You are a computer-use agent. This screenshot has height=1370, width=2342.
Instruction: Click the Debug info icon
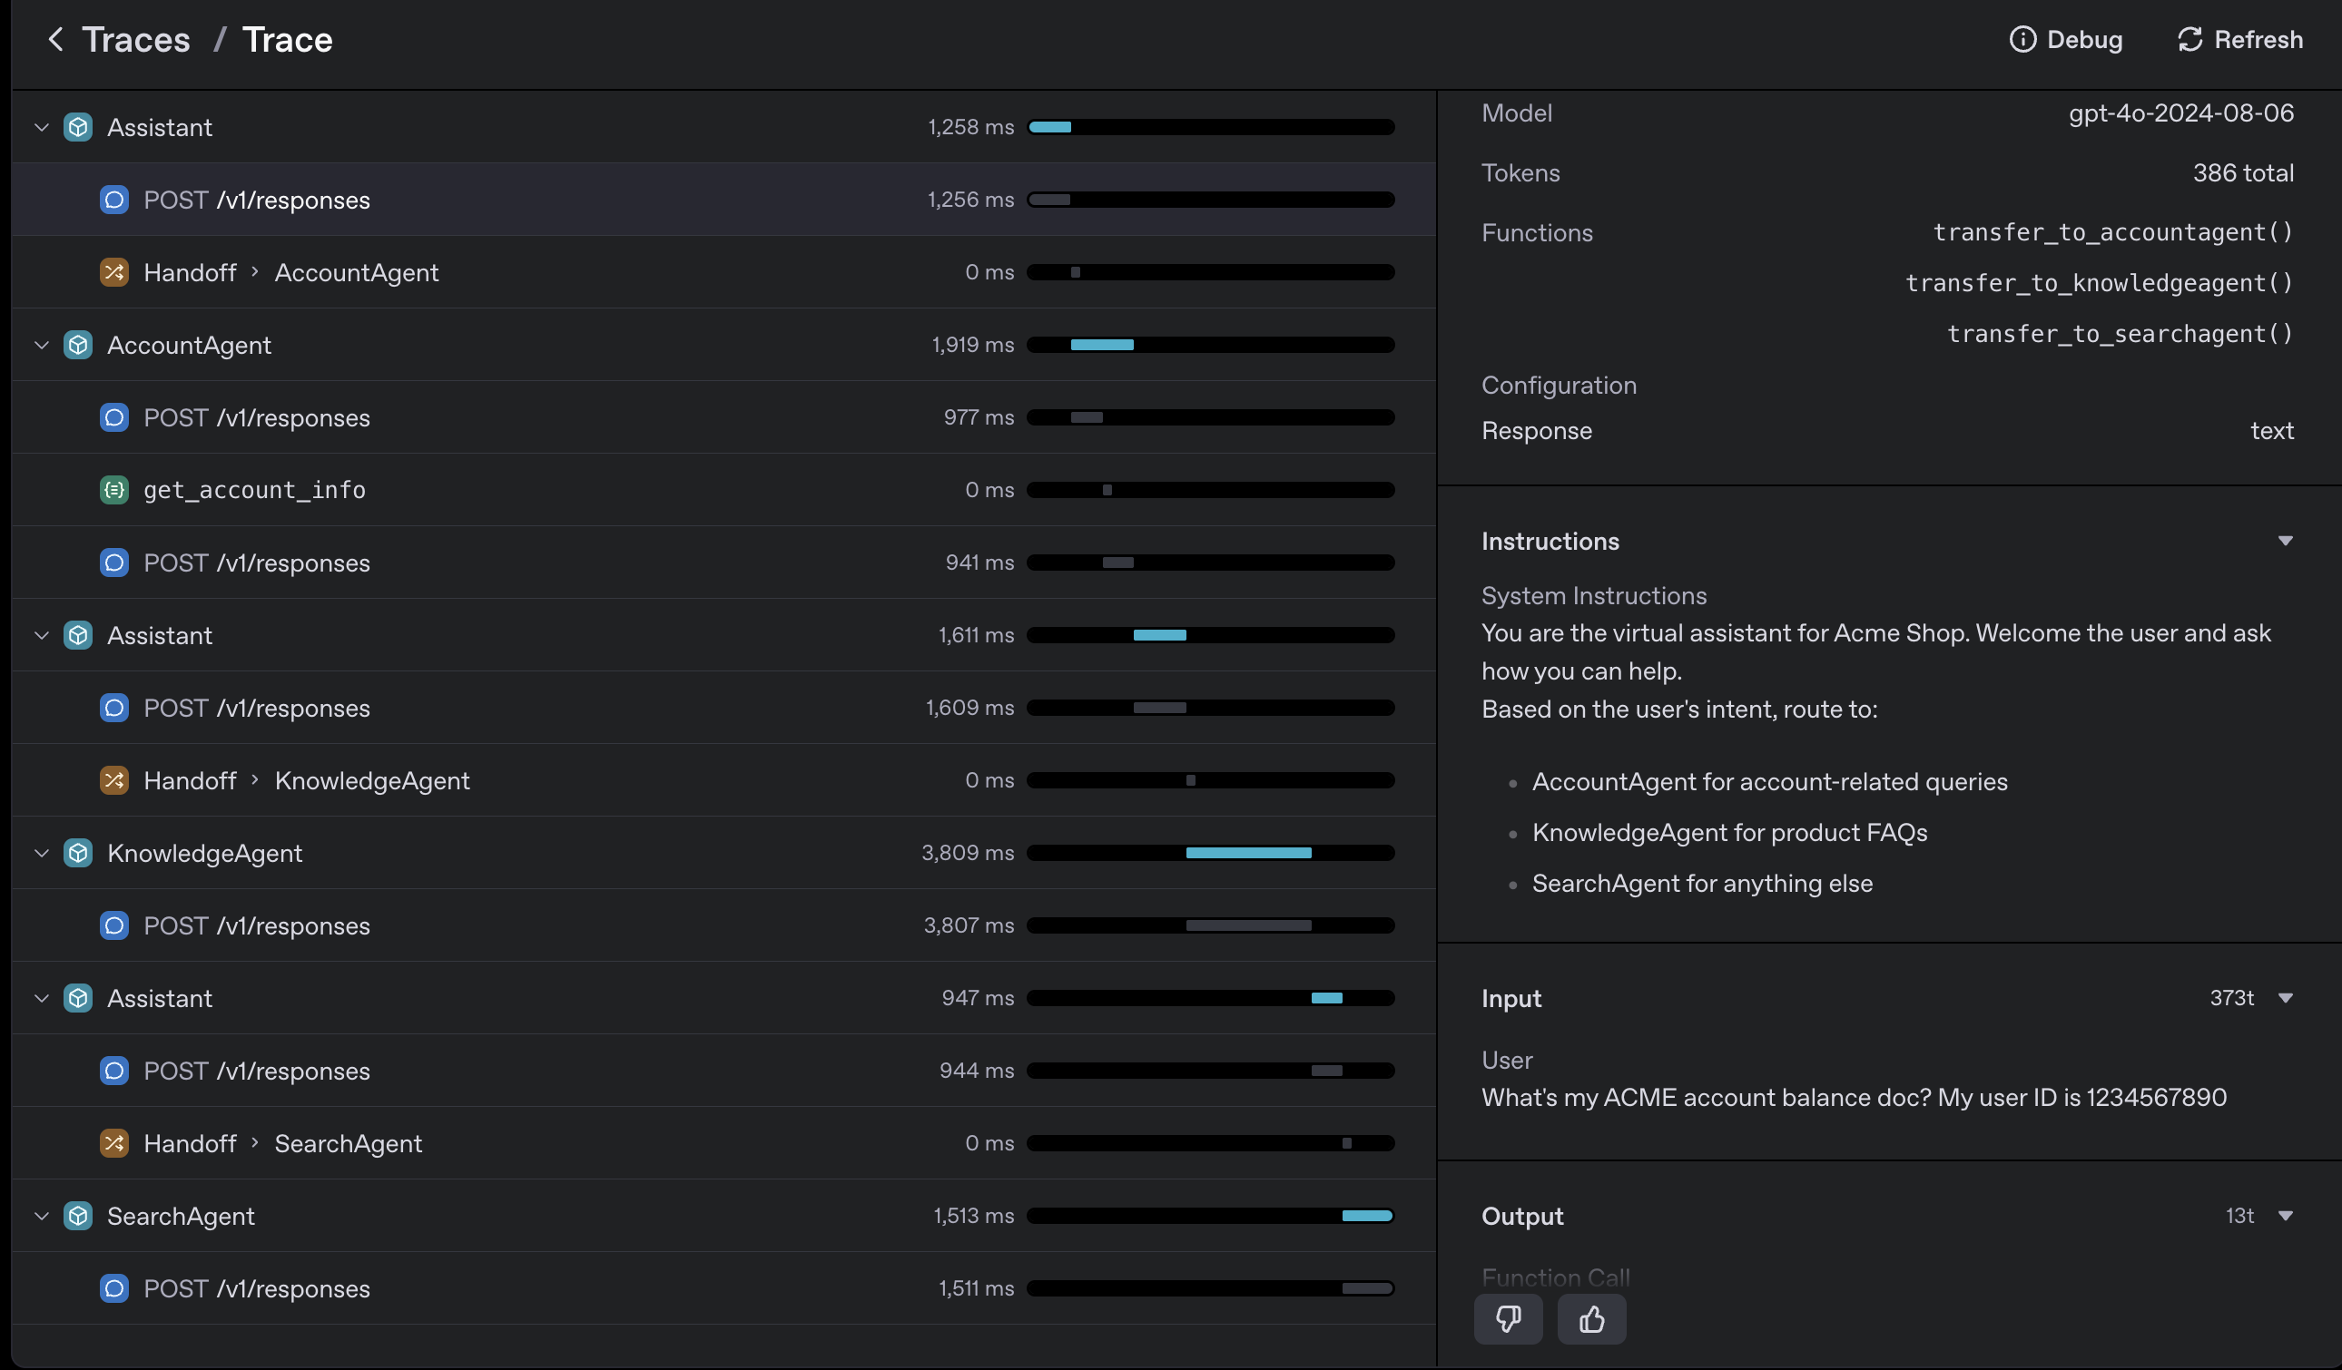(2024, 39)
